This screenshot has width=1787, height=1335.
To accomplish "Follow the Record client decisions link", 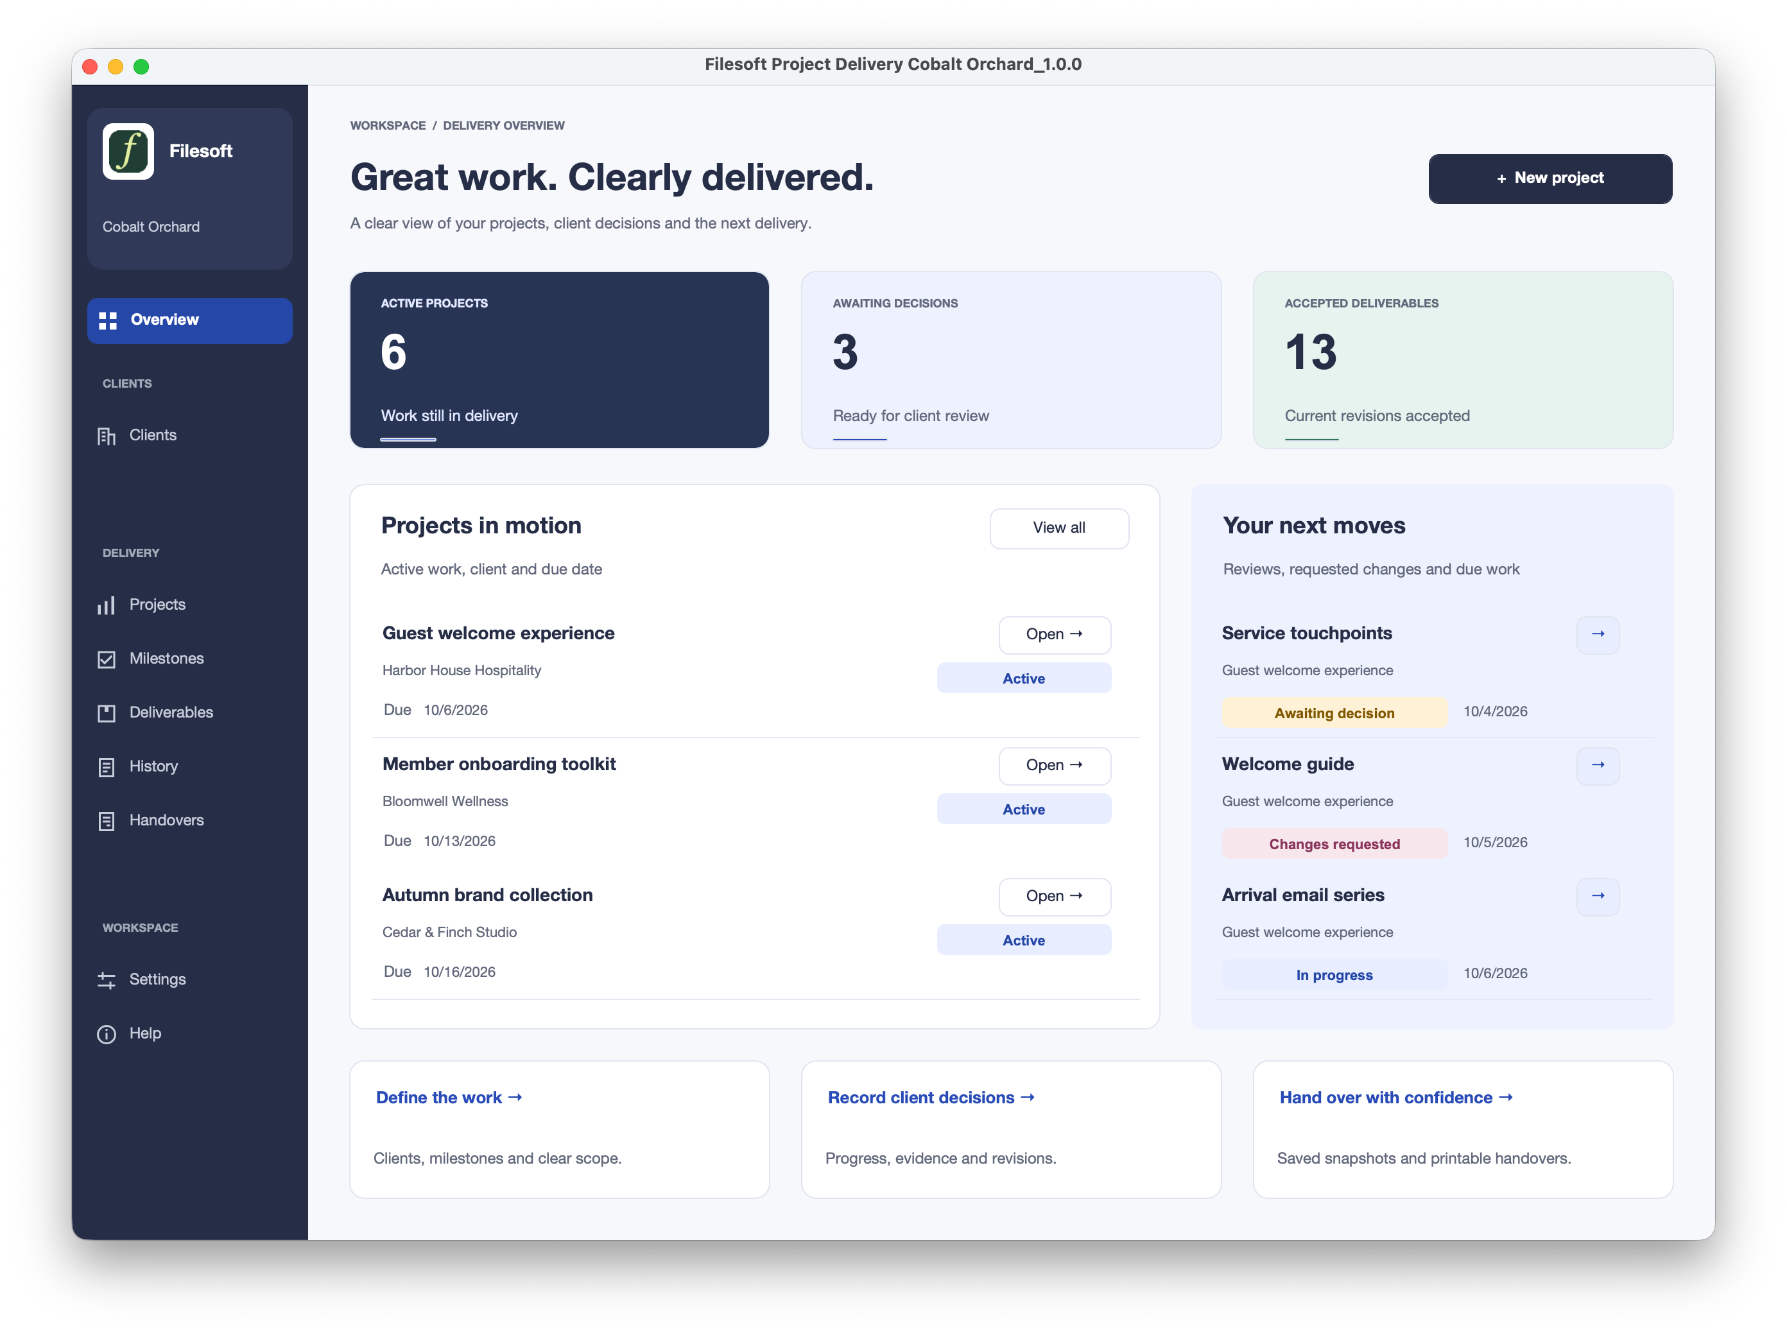I will [x=931, y=1098].
